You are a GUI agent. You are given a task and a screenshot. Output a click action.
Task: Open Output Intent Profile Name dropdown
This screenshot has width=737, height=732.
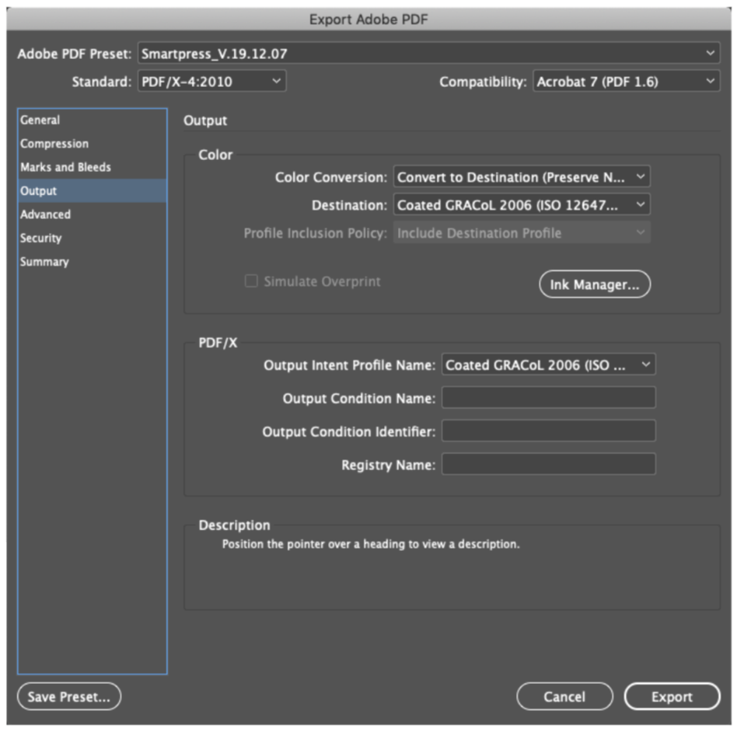(548, 364)
